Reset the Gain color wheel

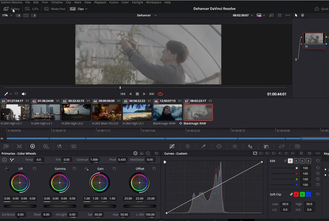[x=114, y=168]
